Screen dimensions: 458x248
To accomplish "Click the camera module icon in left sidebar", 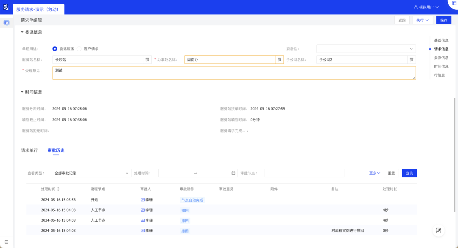I will (x=6, y=22).
